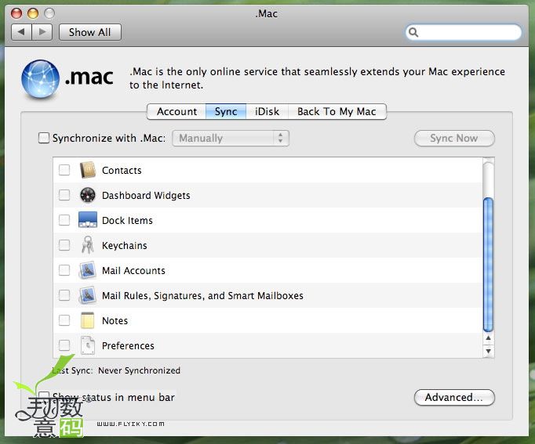Click the Sync Now button
Screen dimensions: 535x444
tap(454, 138)
